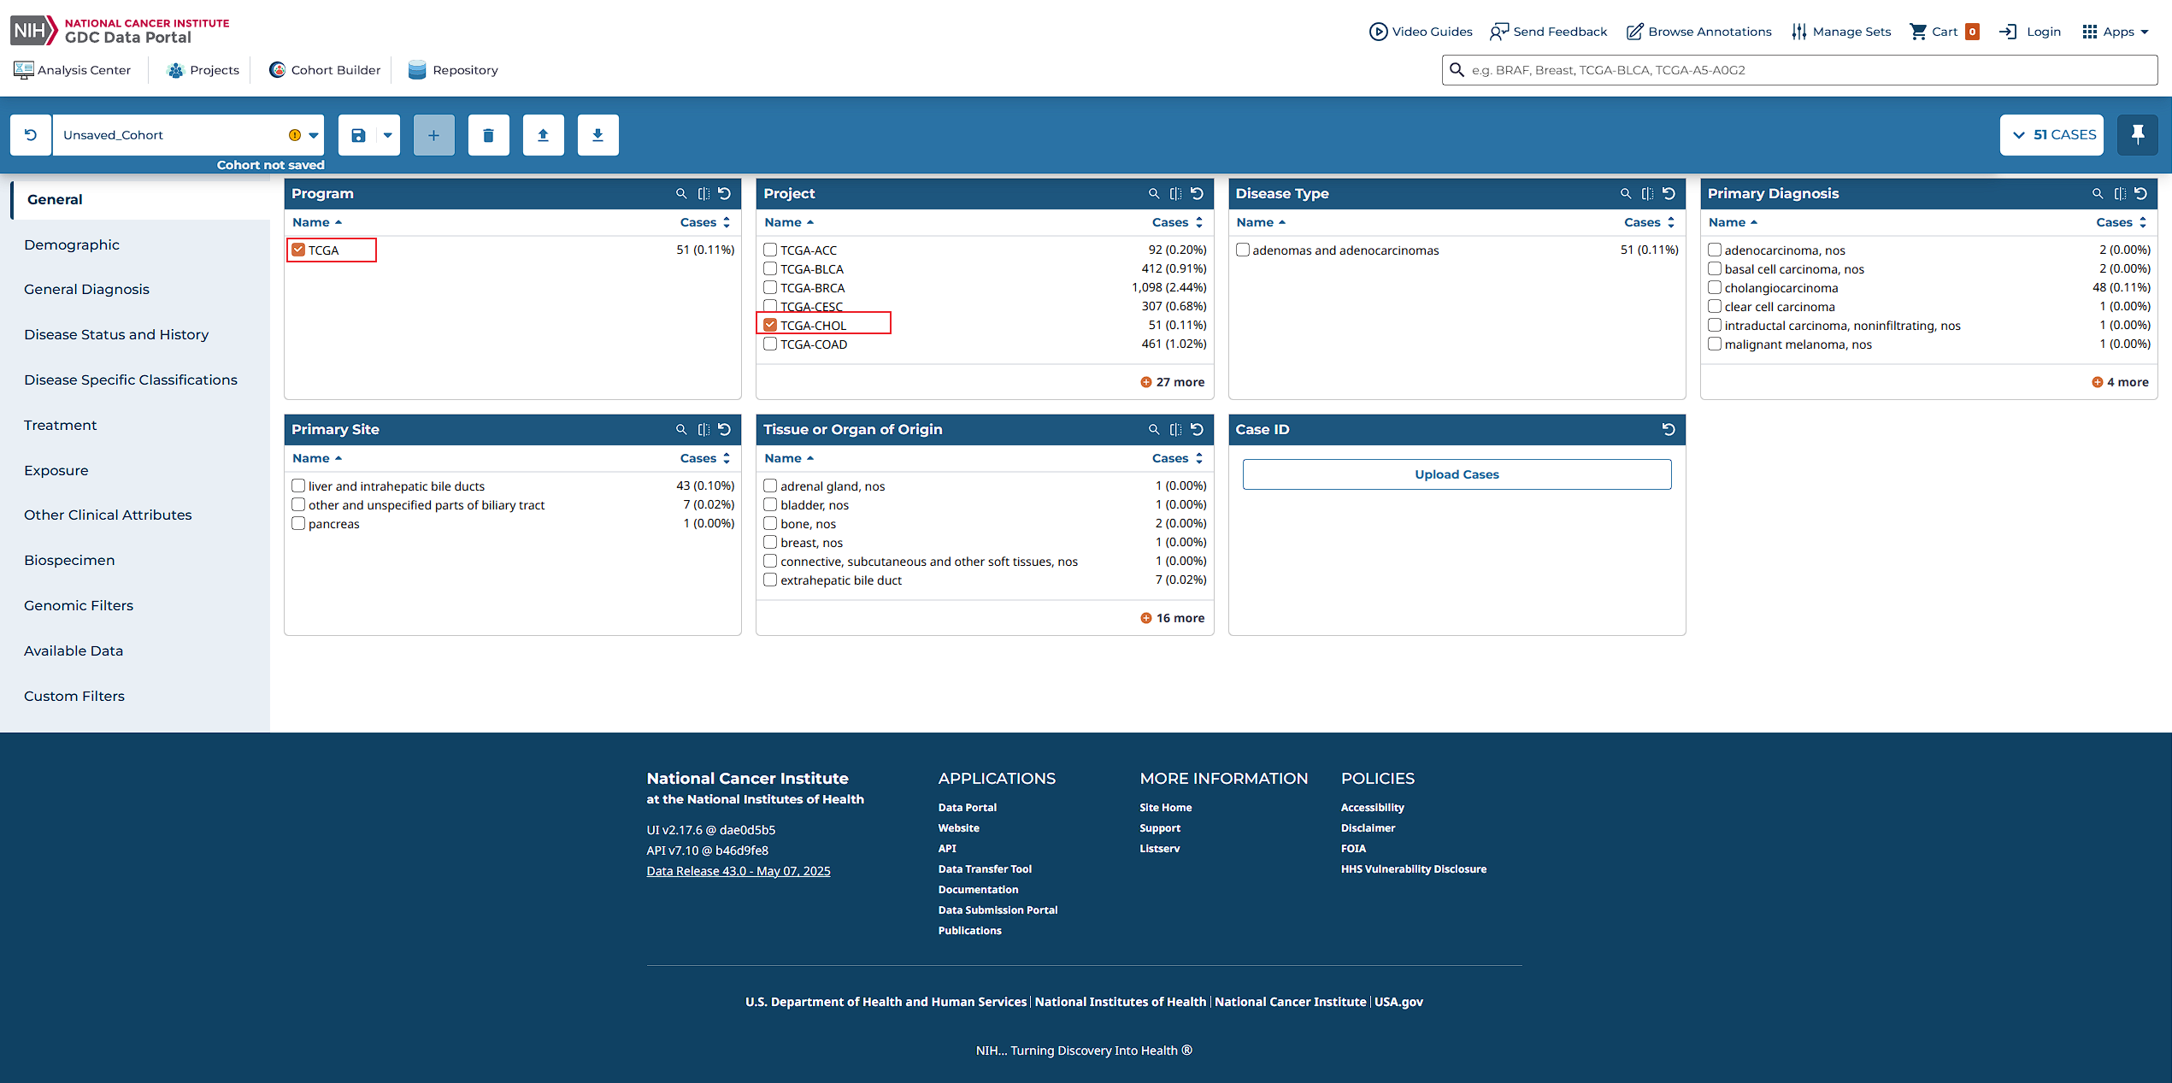The image size is (2172, 1083).
Task: Open the Cart
Action: 1945,32
